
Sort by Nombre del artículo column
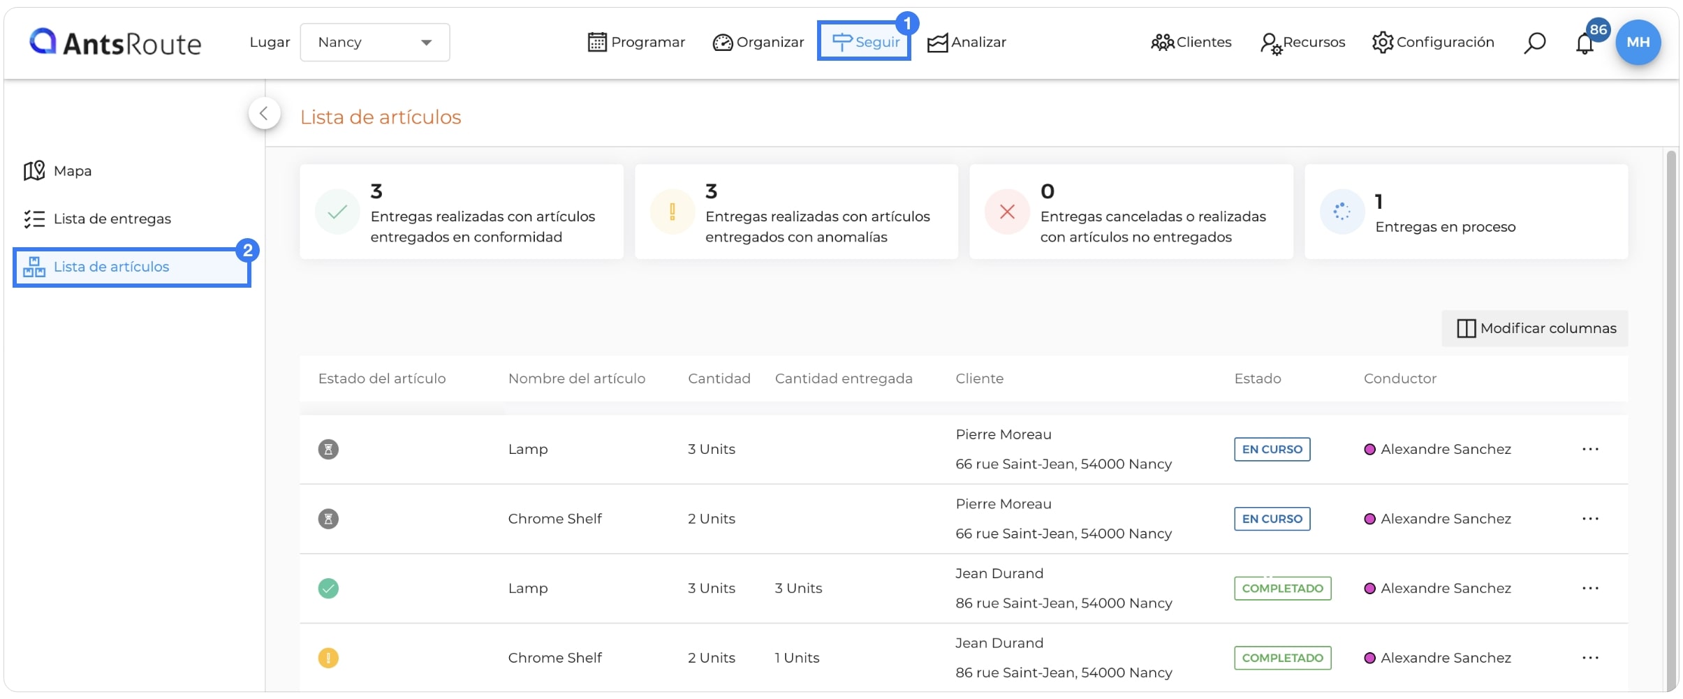tap(577, 378)
